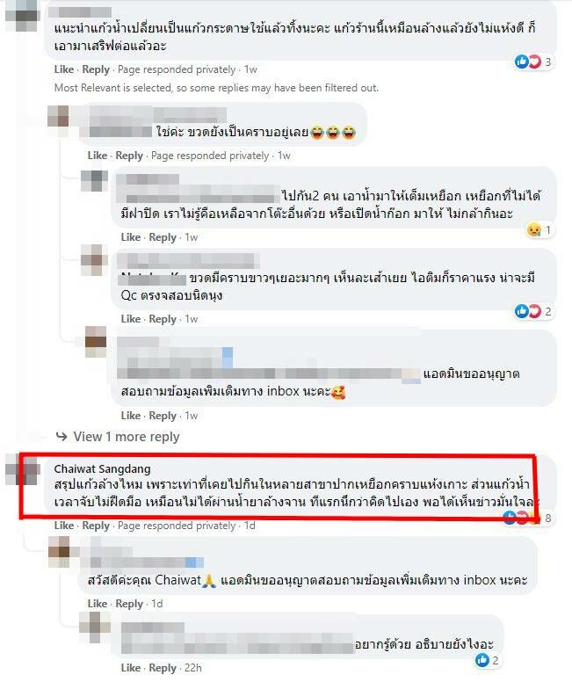This screenshot has width=572, height=682.
Task: Click Like under the crying-reaction comment
Action: pyautogui.click(x=131, y=237)
